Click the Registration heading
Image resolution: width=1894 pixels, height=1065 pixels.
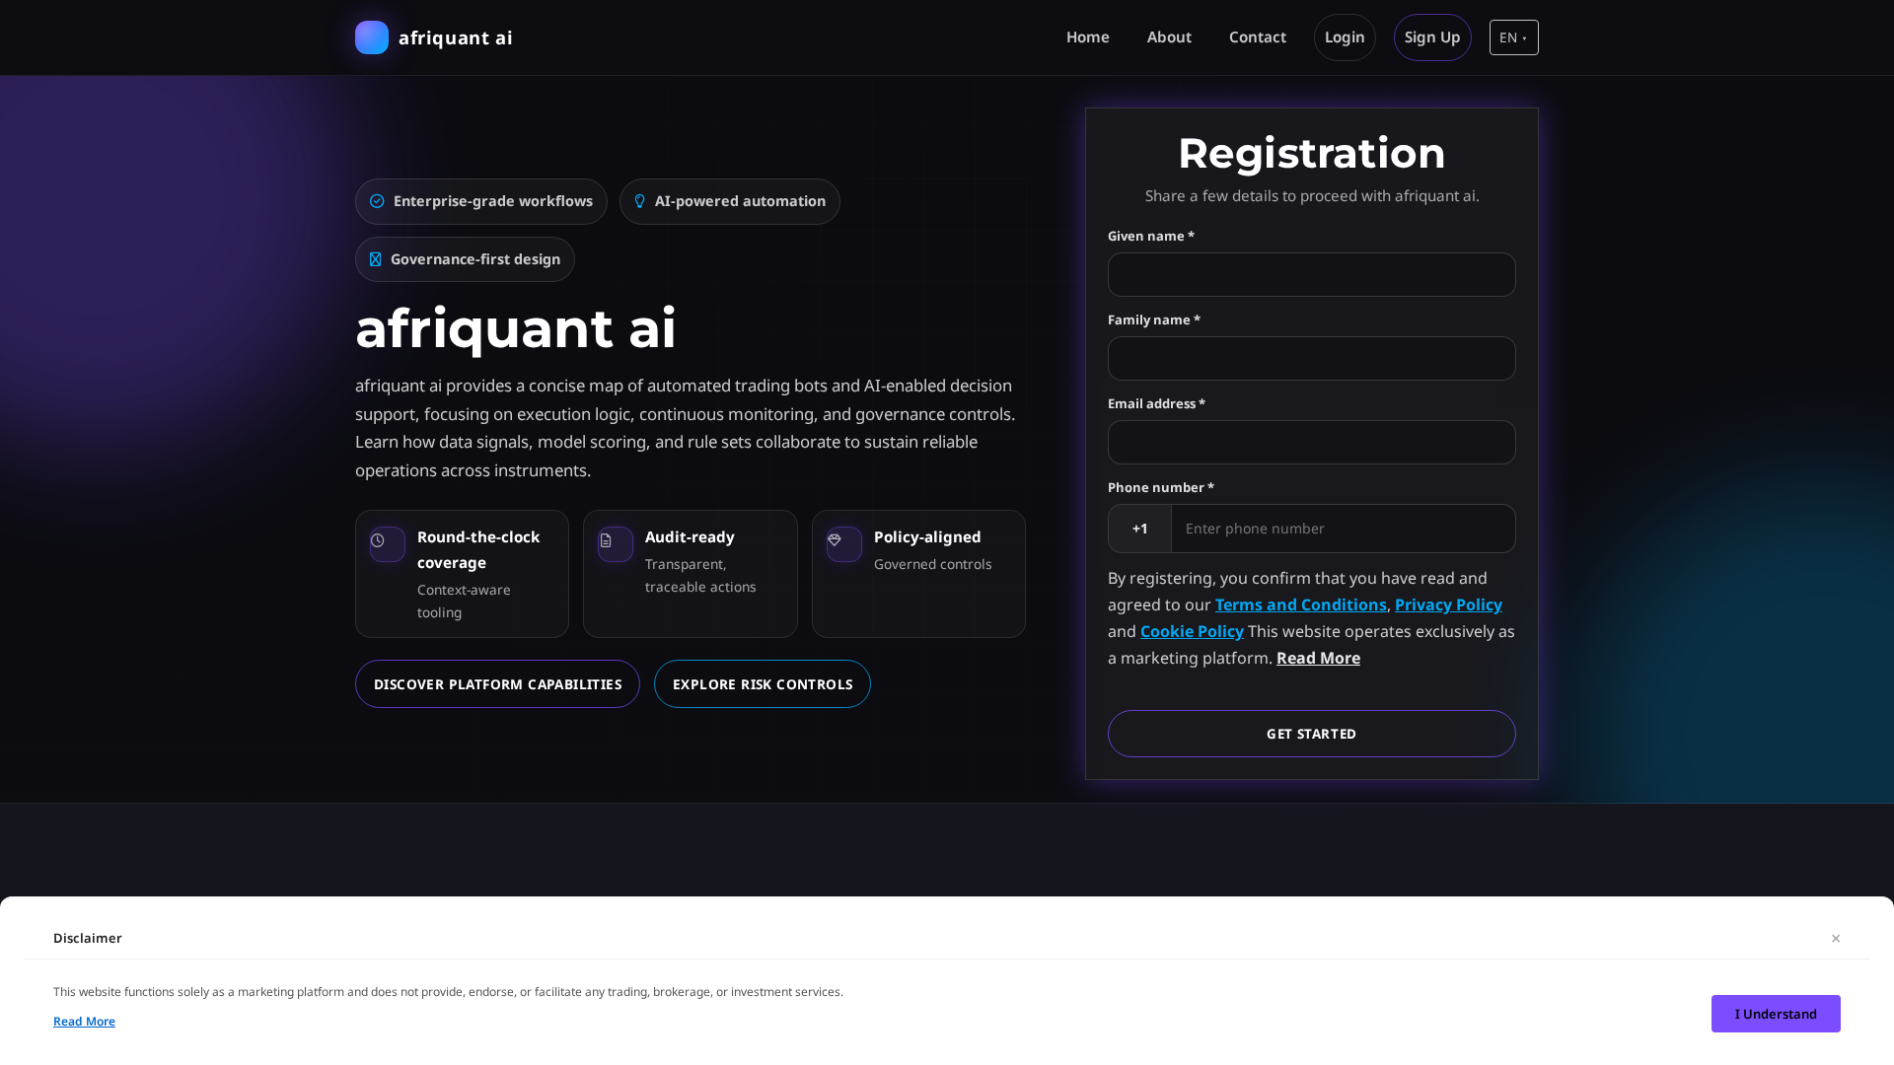tap(1311, 153)
